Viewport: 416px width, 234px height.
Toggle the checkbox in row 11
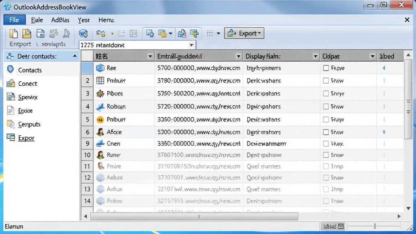(x=326, y=167)
